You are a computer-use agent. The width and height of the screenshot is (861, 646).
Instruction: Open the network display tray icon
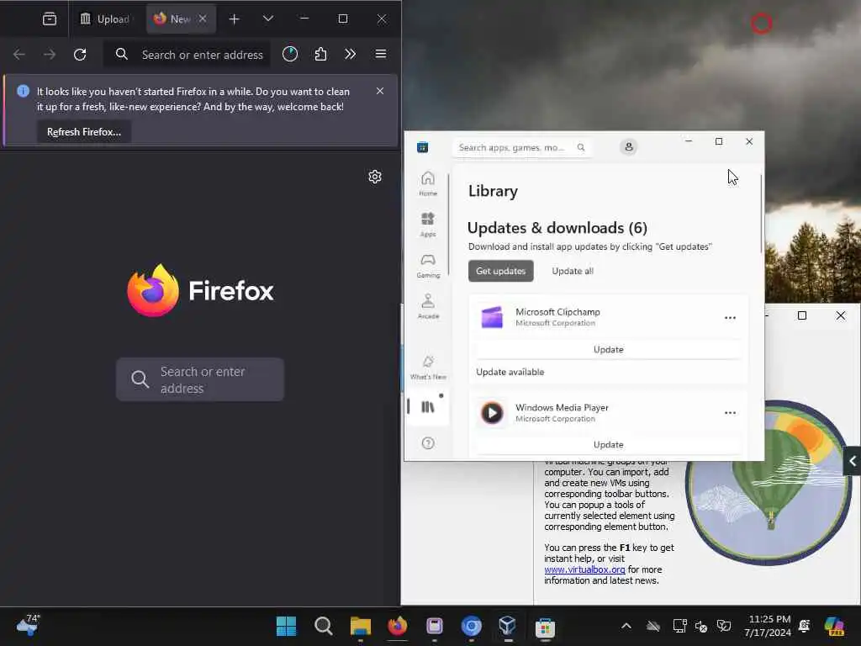click(x=679, y=626)
